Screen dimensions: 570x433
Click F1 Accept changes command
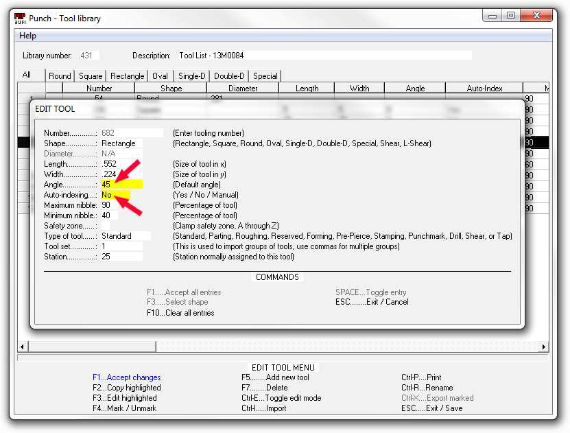(126, 377)
